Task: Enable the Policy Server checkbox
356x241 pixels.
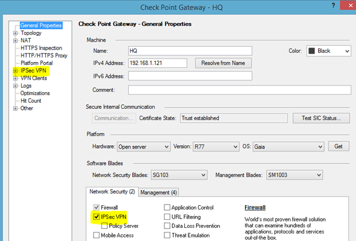Action: (x=104, y=226)
